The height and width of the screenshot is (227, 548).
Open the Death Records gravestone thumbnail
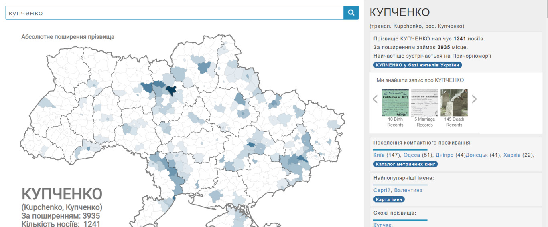click(454, 102)
